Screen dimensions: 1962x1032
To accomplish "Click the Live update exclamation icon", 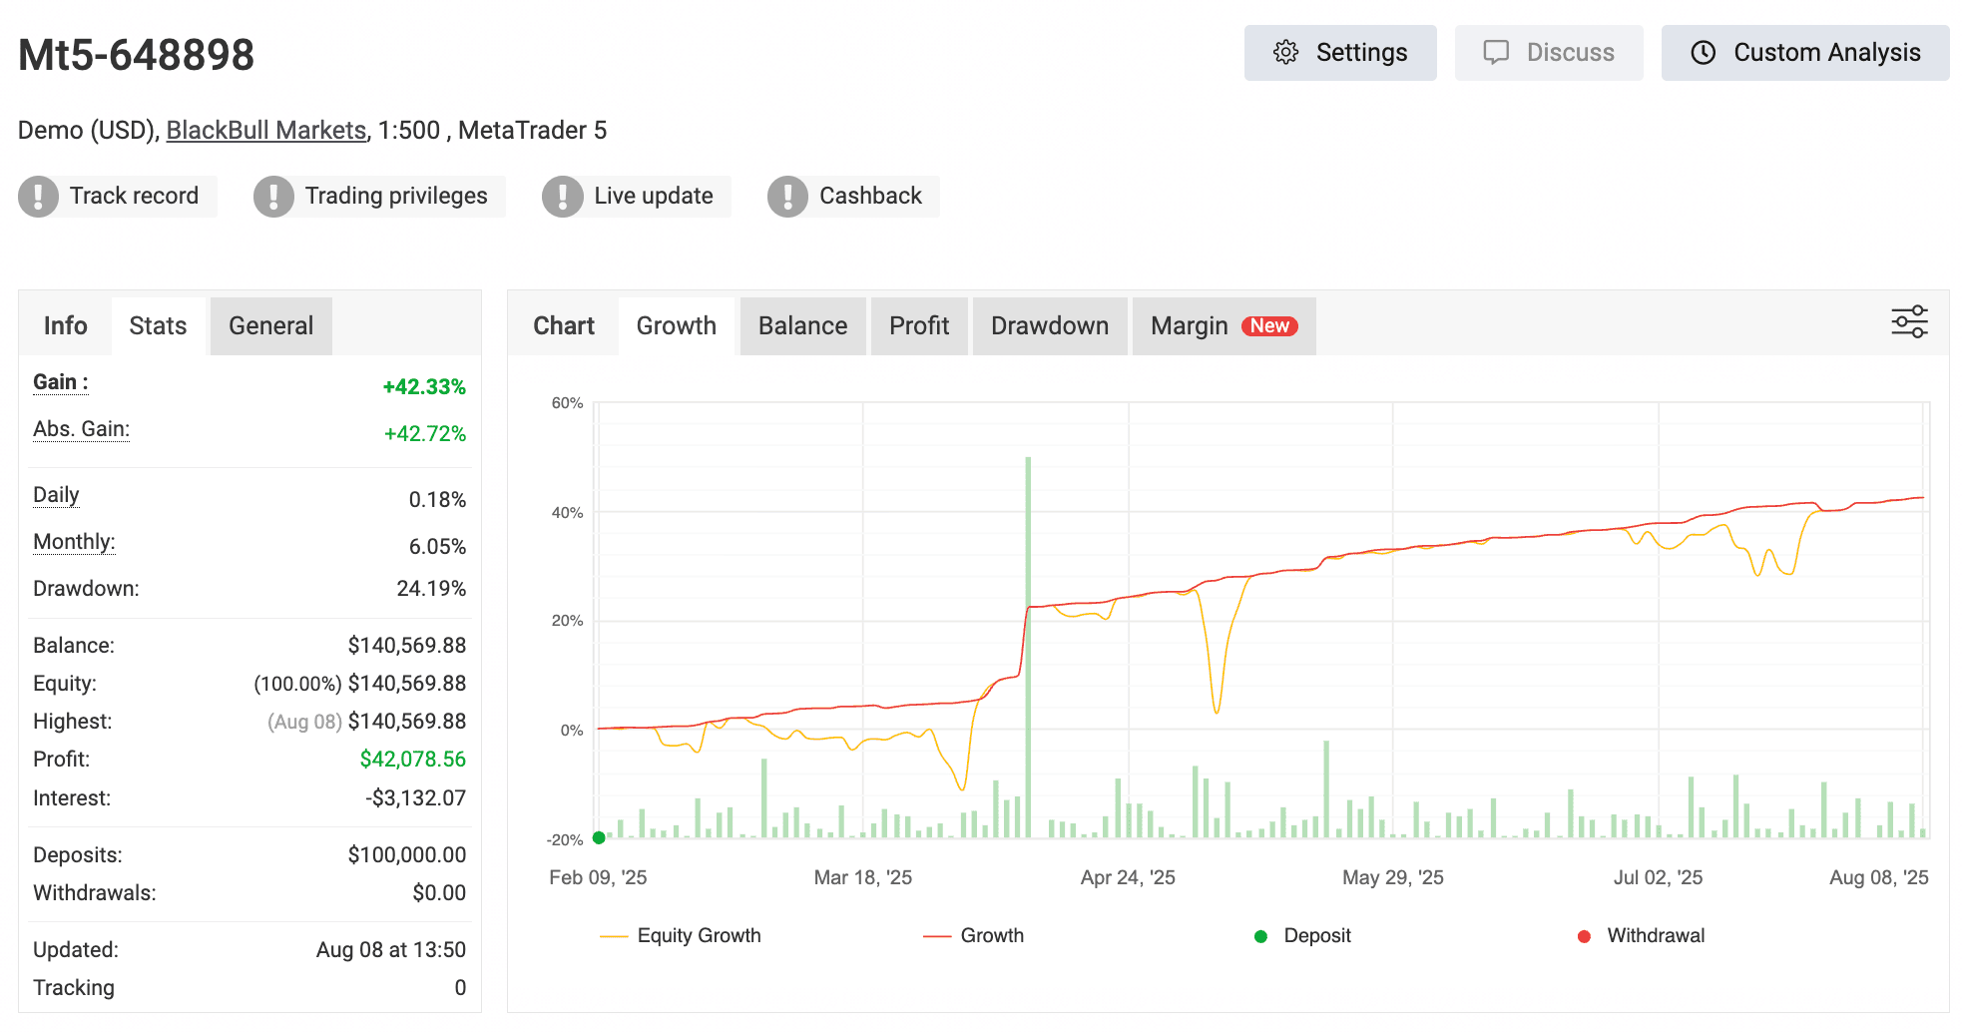I will 563,197.
